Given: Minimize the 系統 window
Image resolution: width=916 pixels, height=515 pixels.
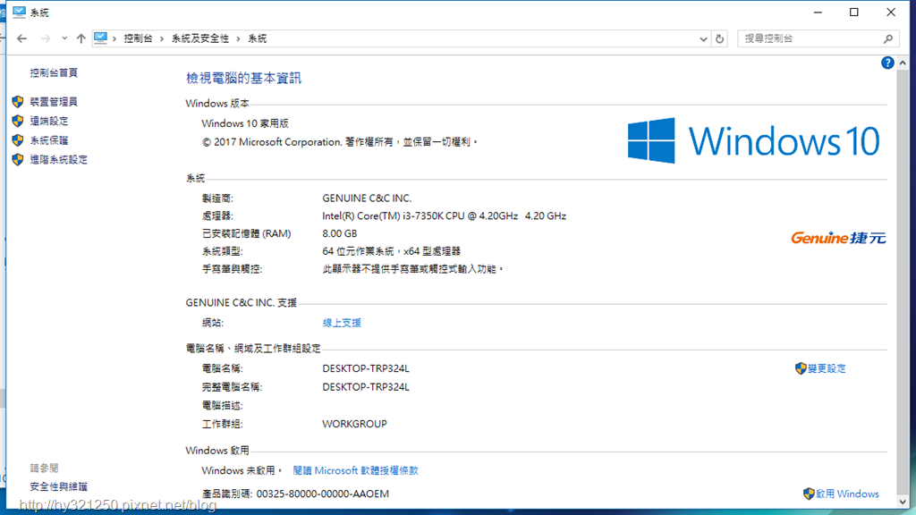Looking at the screenshot, I should point(818,13).
